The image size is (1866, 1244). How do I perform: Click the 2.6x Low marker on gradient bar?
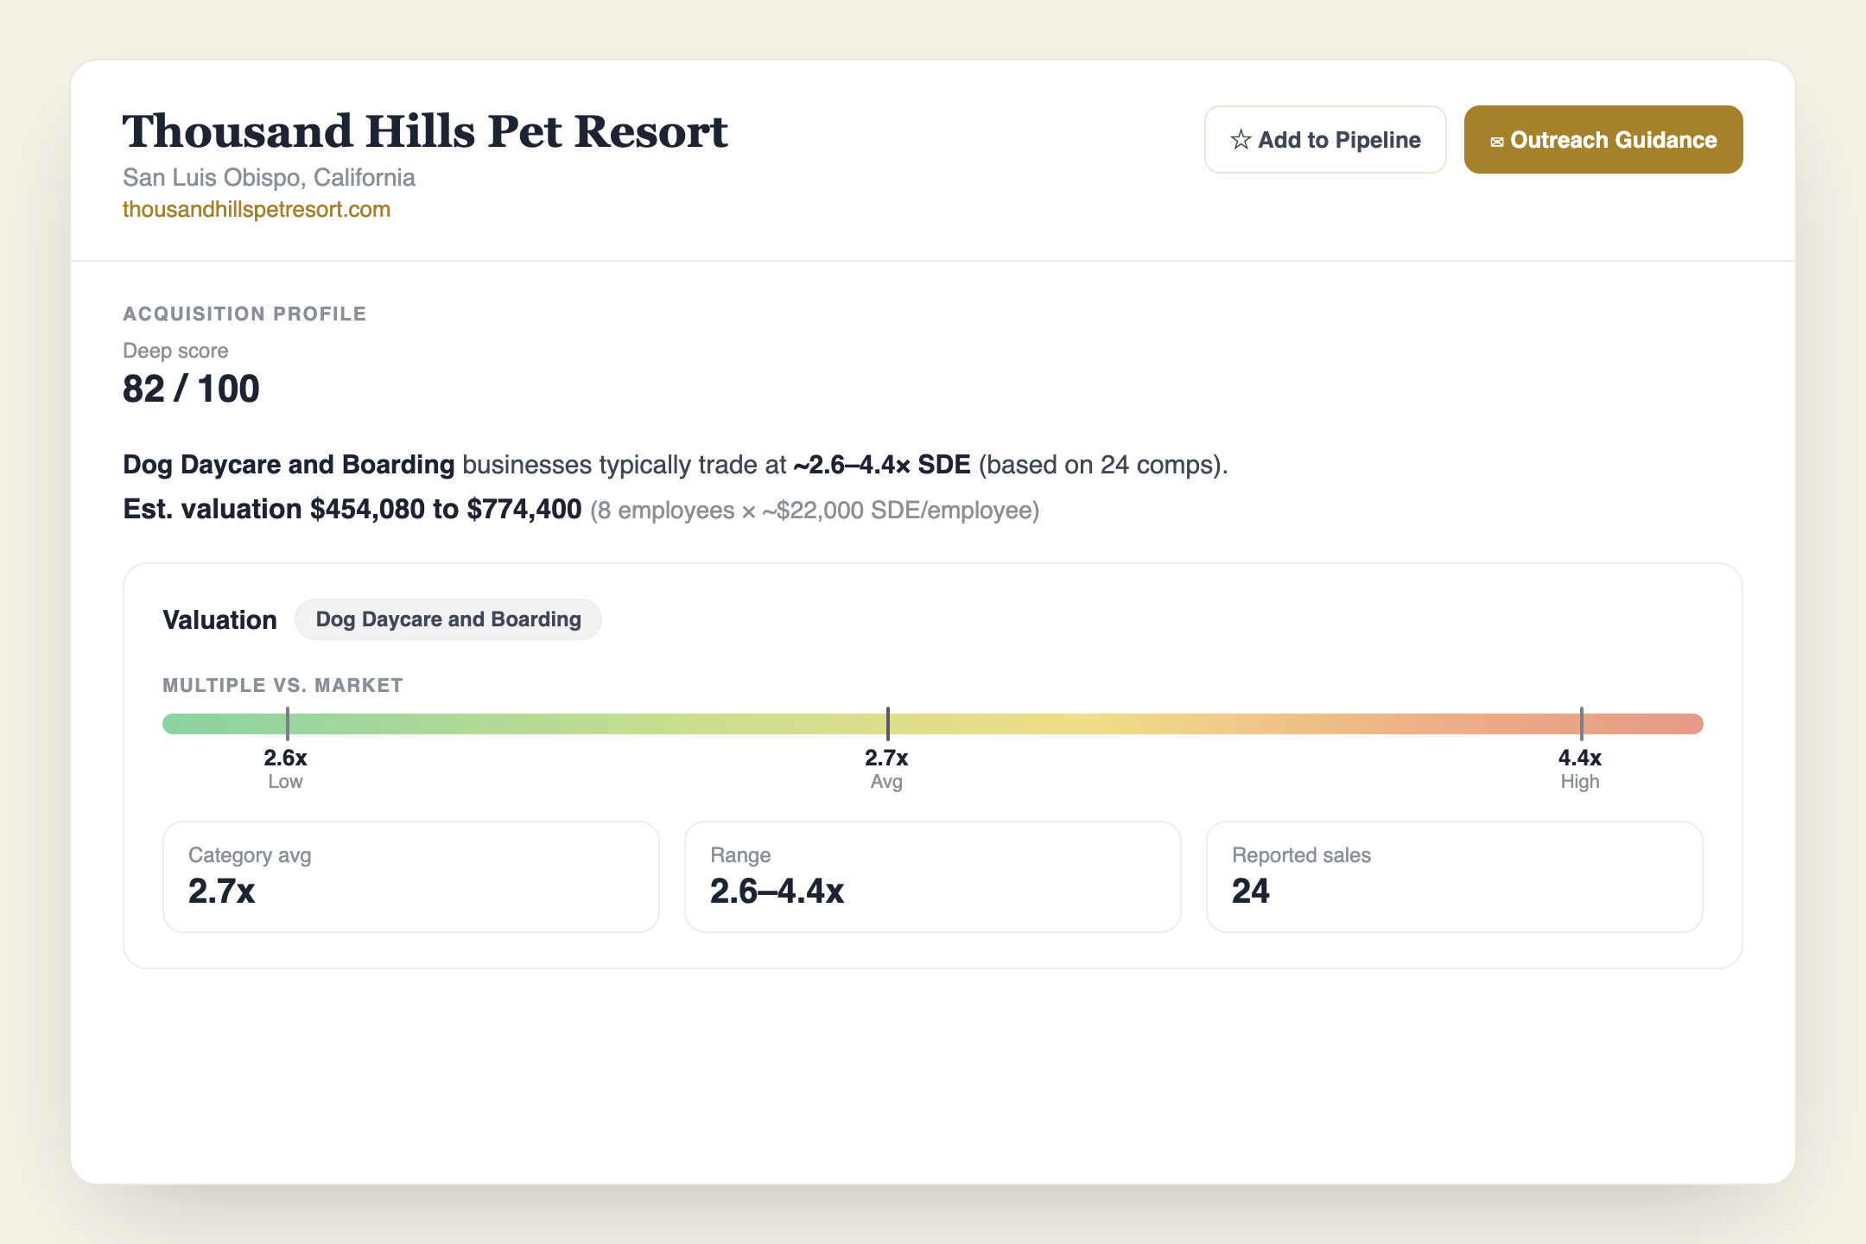[x=287, y=724]
